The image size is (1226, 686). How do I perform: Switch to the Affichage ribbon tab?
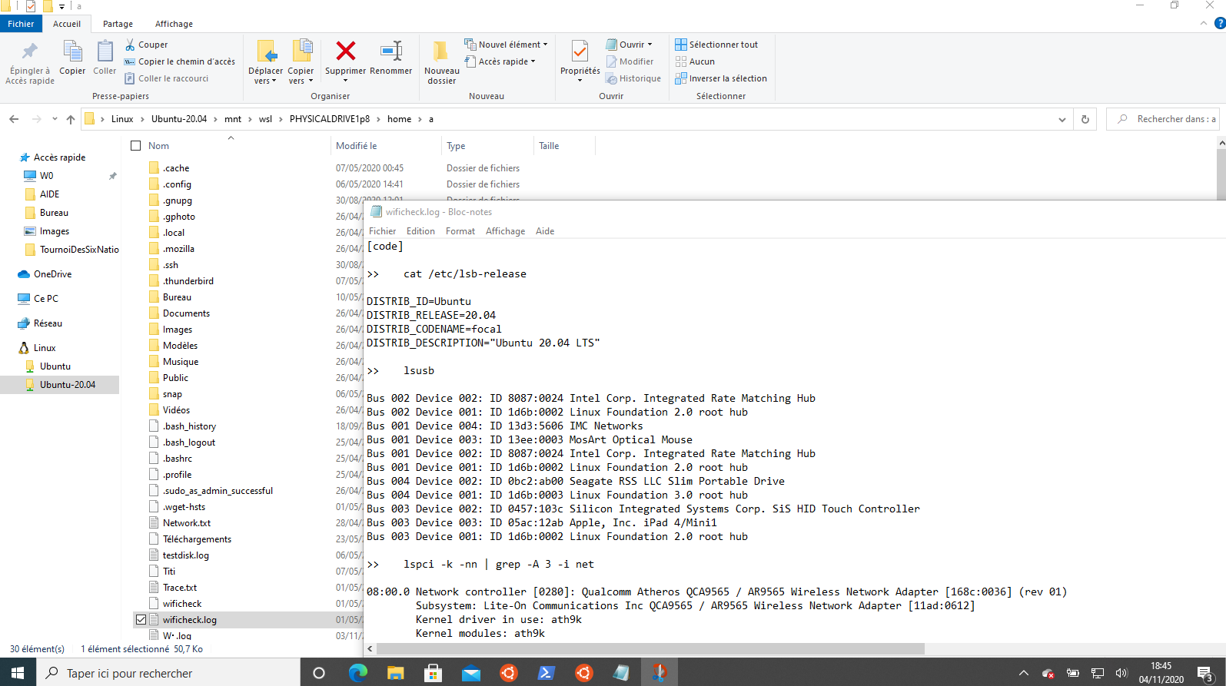pyautogui.click(x=174, y=24)
